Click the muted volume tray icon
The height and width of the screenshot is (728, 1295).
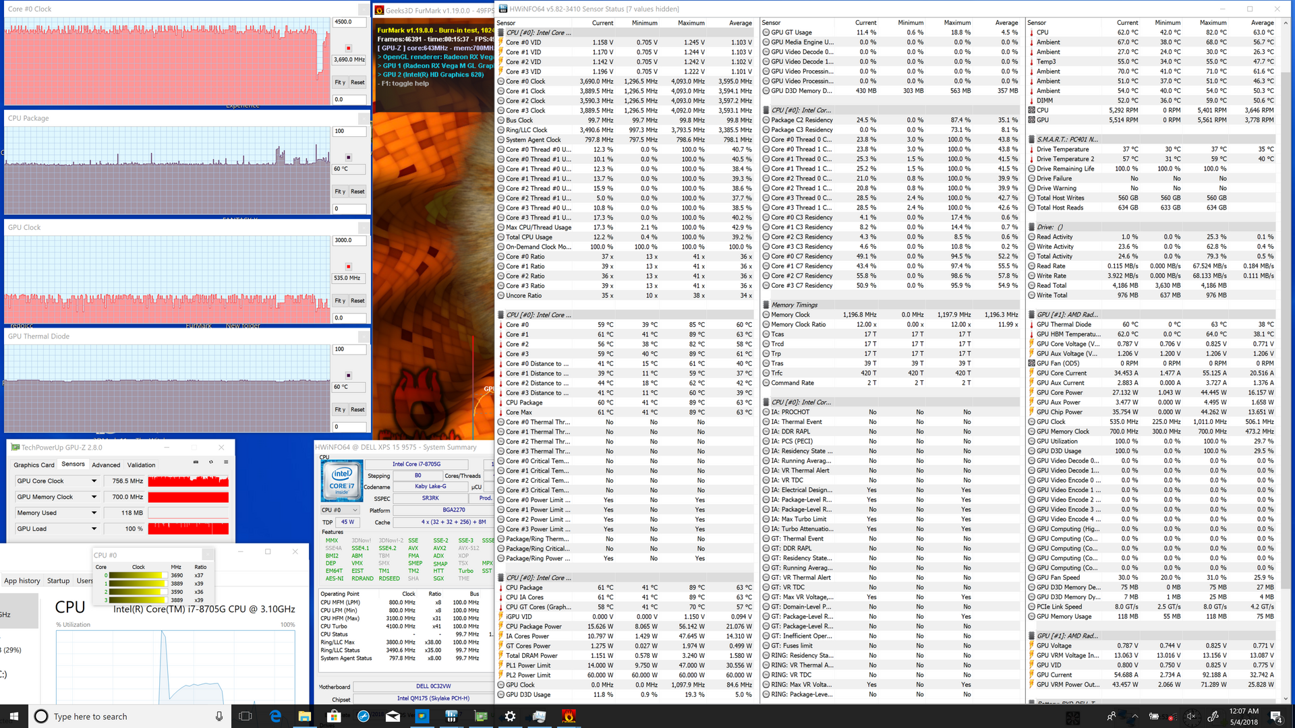coord(1191,716)
